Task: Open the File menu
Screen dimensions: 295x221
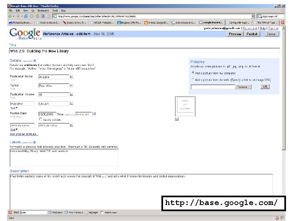Action: (11, 11)
